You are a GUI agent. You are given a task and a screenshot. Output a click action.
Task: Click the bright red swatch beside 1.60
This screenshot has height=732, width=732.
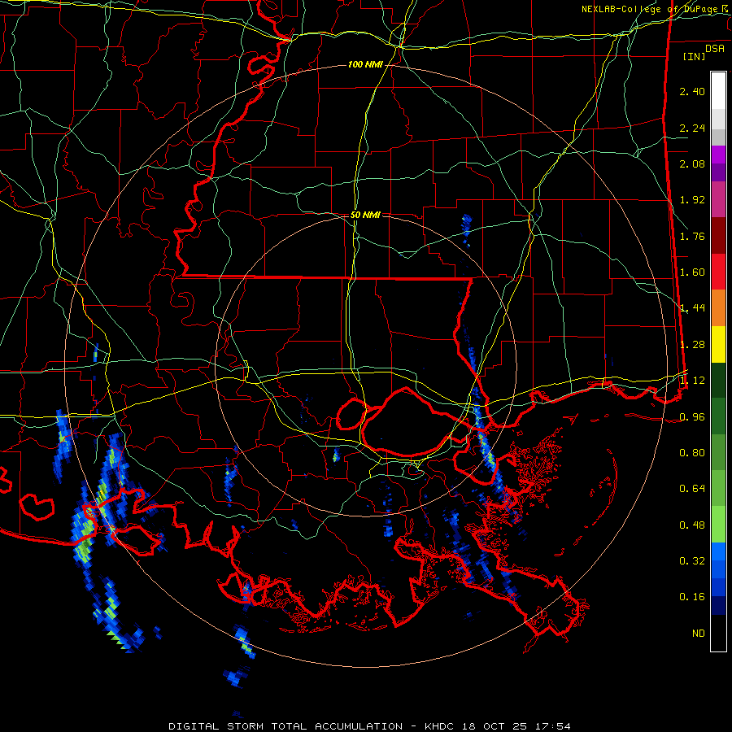(718, 272)
